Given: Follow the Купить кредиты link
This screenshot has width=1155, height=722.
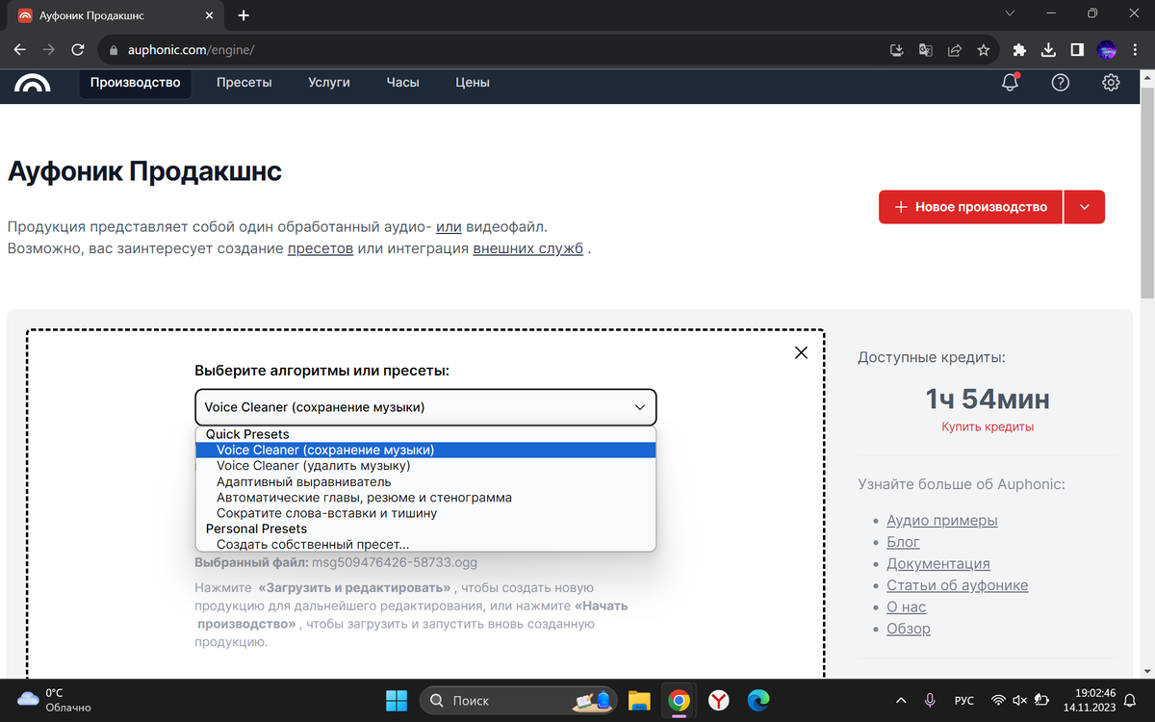Looking at the screenshot, I should click(x=988, y=426).
